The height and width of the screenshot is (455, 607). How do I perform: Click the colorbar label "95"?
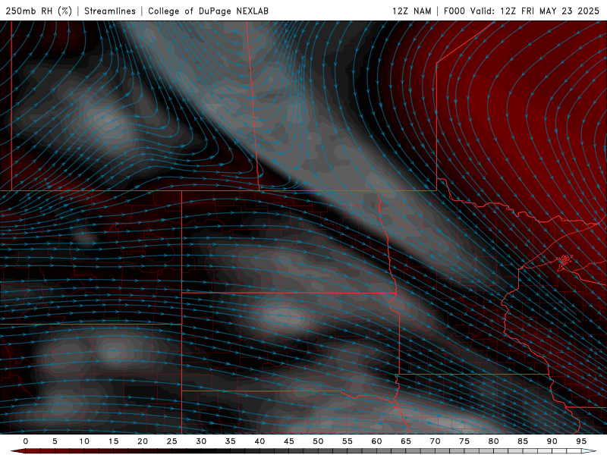581,441
